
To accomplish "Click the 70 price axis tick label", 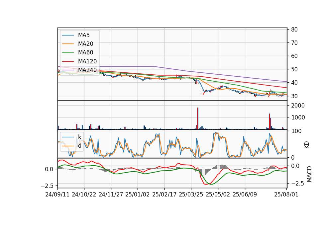I will click(x=294, y=43).
